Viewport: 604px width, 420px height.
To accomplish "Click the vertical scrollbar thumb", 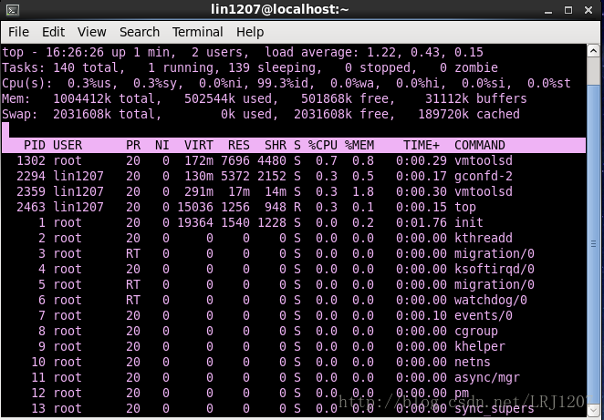I will pos(593,244).
